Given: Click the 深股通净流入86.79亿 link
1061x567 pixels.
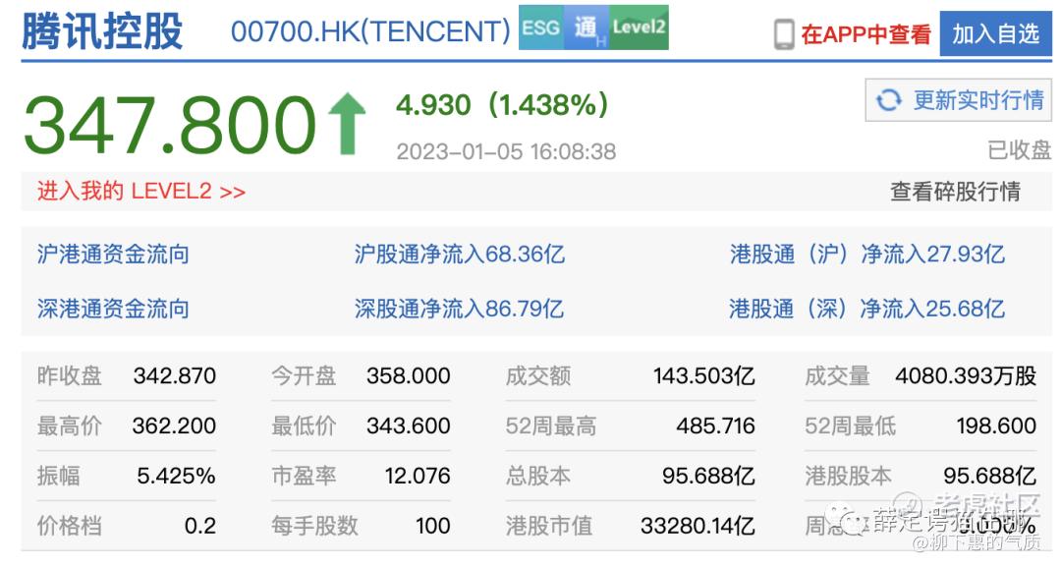Looking at the screenshot, I should coord(459,309).
